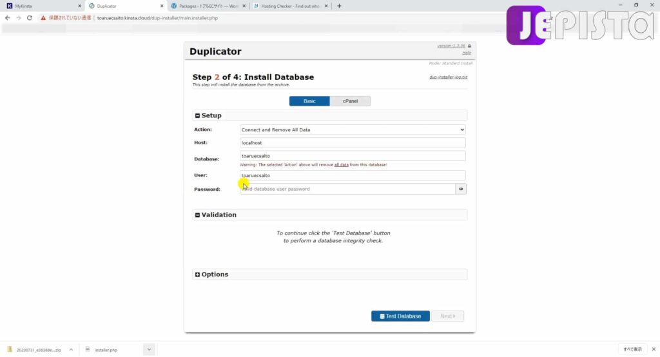Click the Host input field
The image size is (660, 357).
tap(353, 142)
